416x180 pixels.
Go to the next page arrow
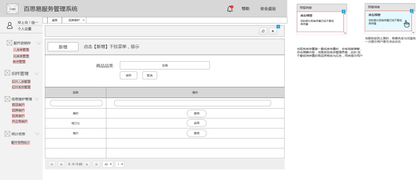click(x=87, y=164)
